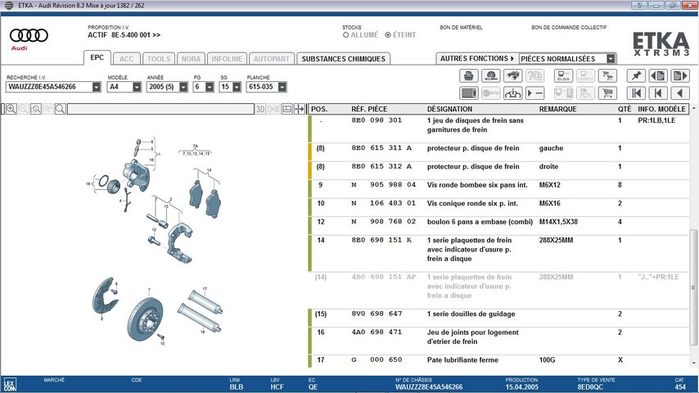
Task: Click the plain magnifier icon
Action: coord(61,109)
